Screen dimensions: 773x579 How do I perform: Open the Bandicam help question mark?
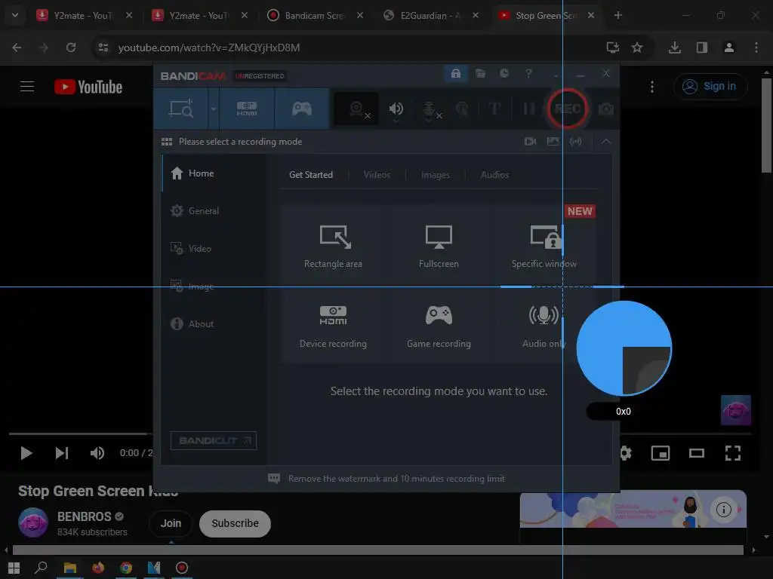pos(528,73)
